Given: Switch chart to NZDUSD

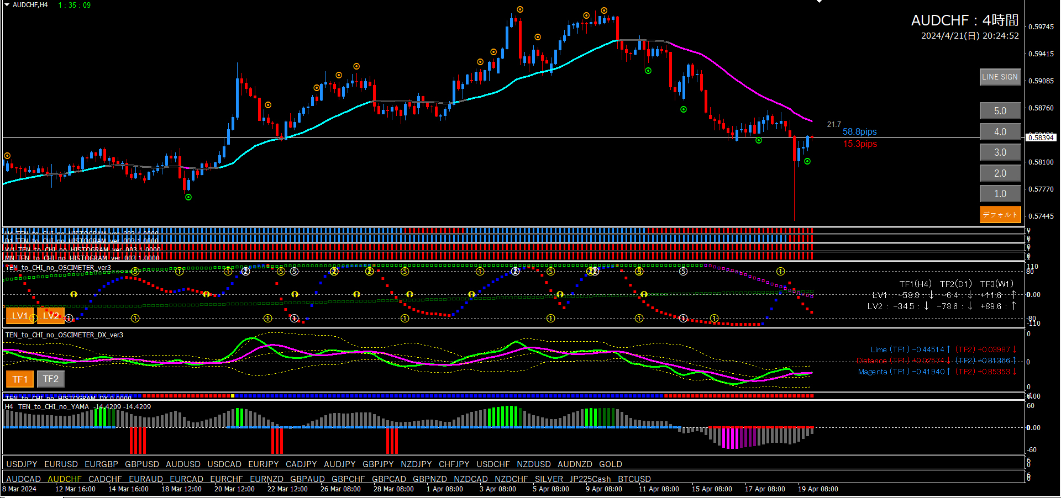Looking at the screenshot, I should [x=534, y=464].
